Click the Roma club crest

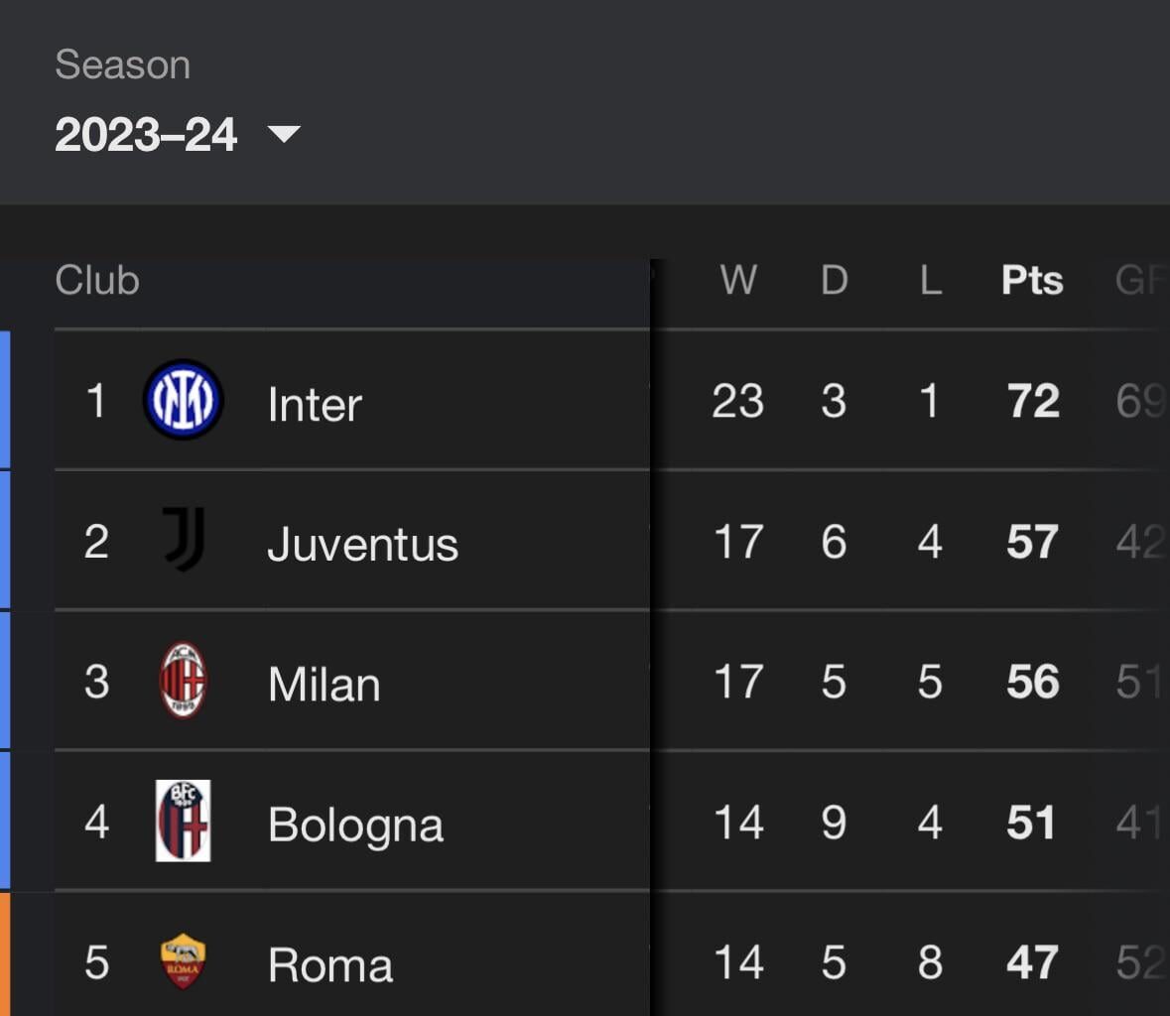184,961
